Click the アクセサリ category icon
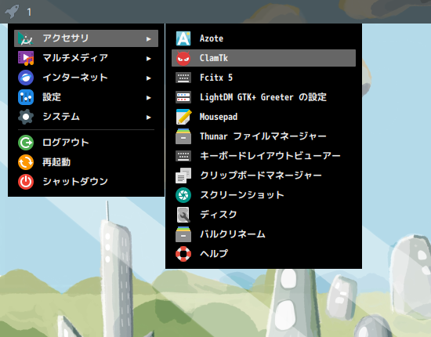 (26, 38)
